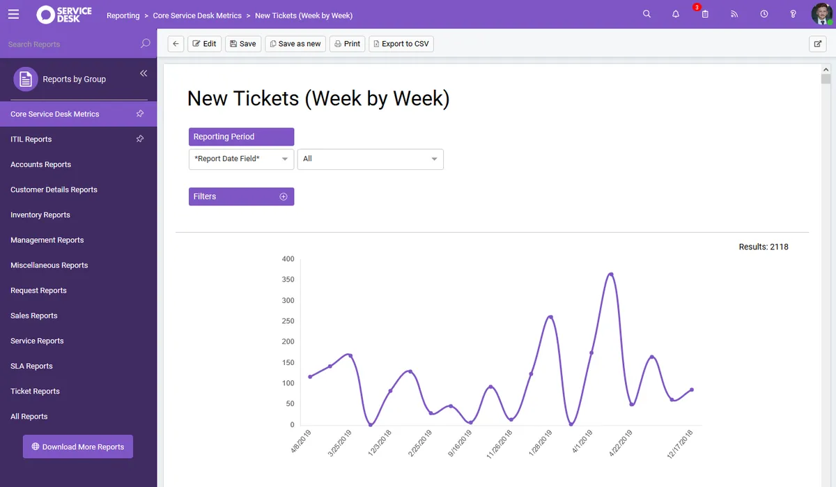Open the All reporting period dropdown
This screenshot has height=487, width=836.
(370, 159)
